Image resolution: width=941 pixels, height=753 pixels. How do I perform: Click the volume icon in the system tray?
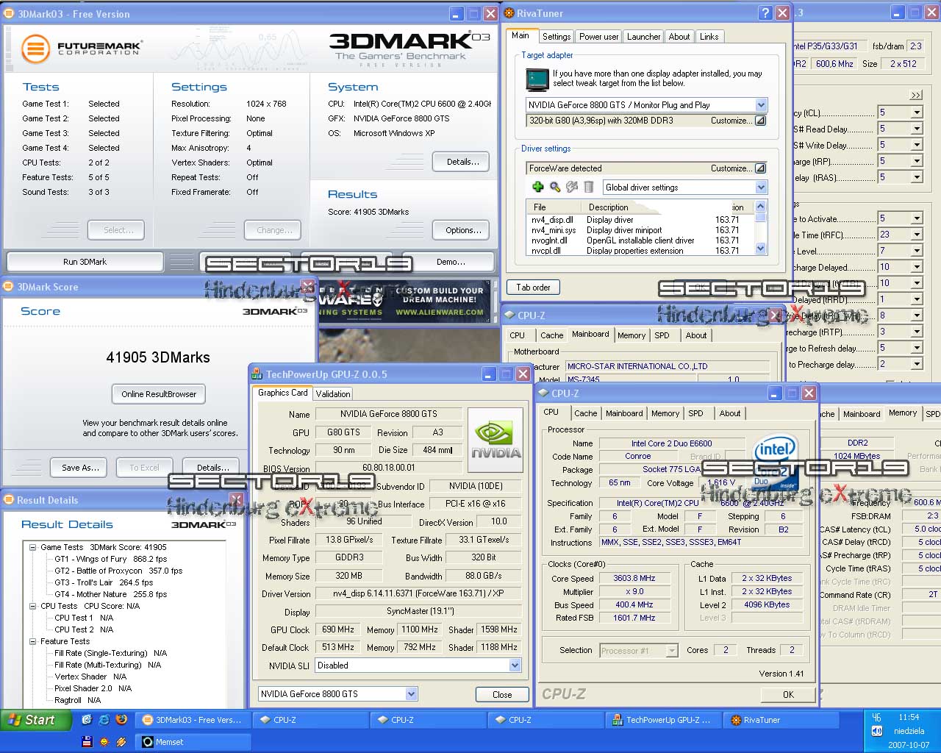876,731
